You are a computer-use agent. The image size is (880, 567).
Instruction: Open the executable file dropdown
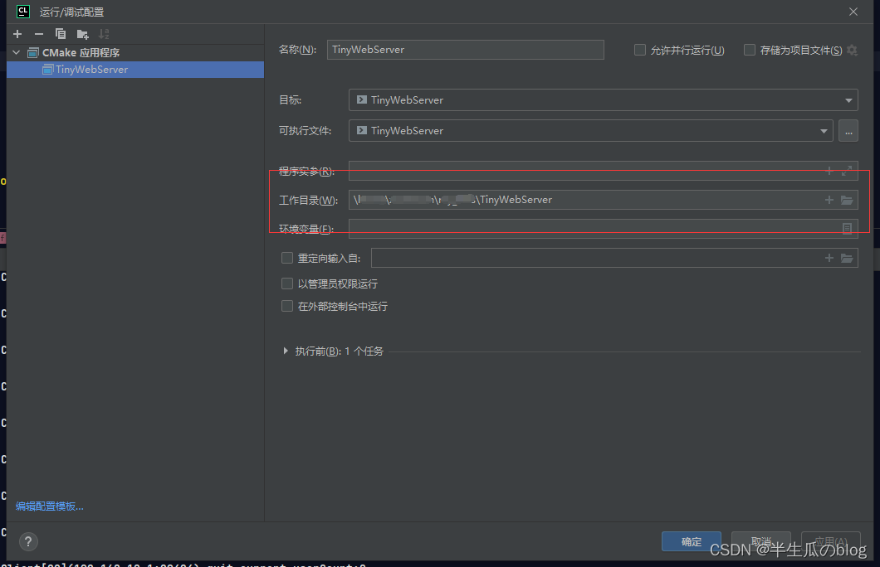(824, 130)
